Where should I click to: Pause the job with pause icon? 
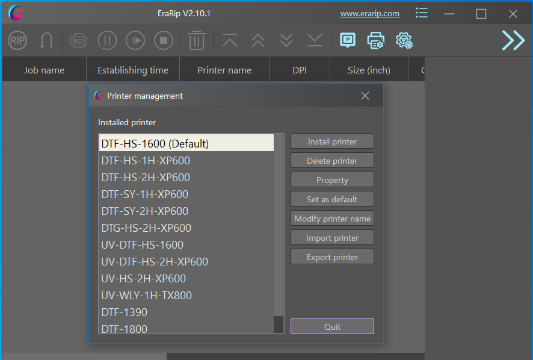click(x=107, y=40)
